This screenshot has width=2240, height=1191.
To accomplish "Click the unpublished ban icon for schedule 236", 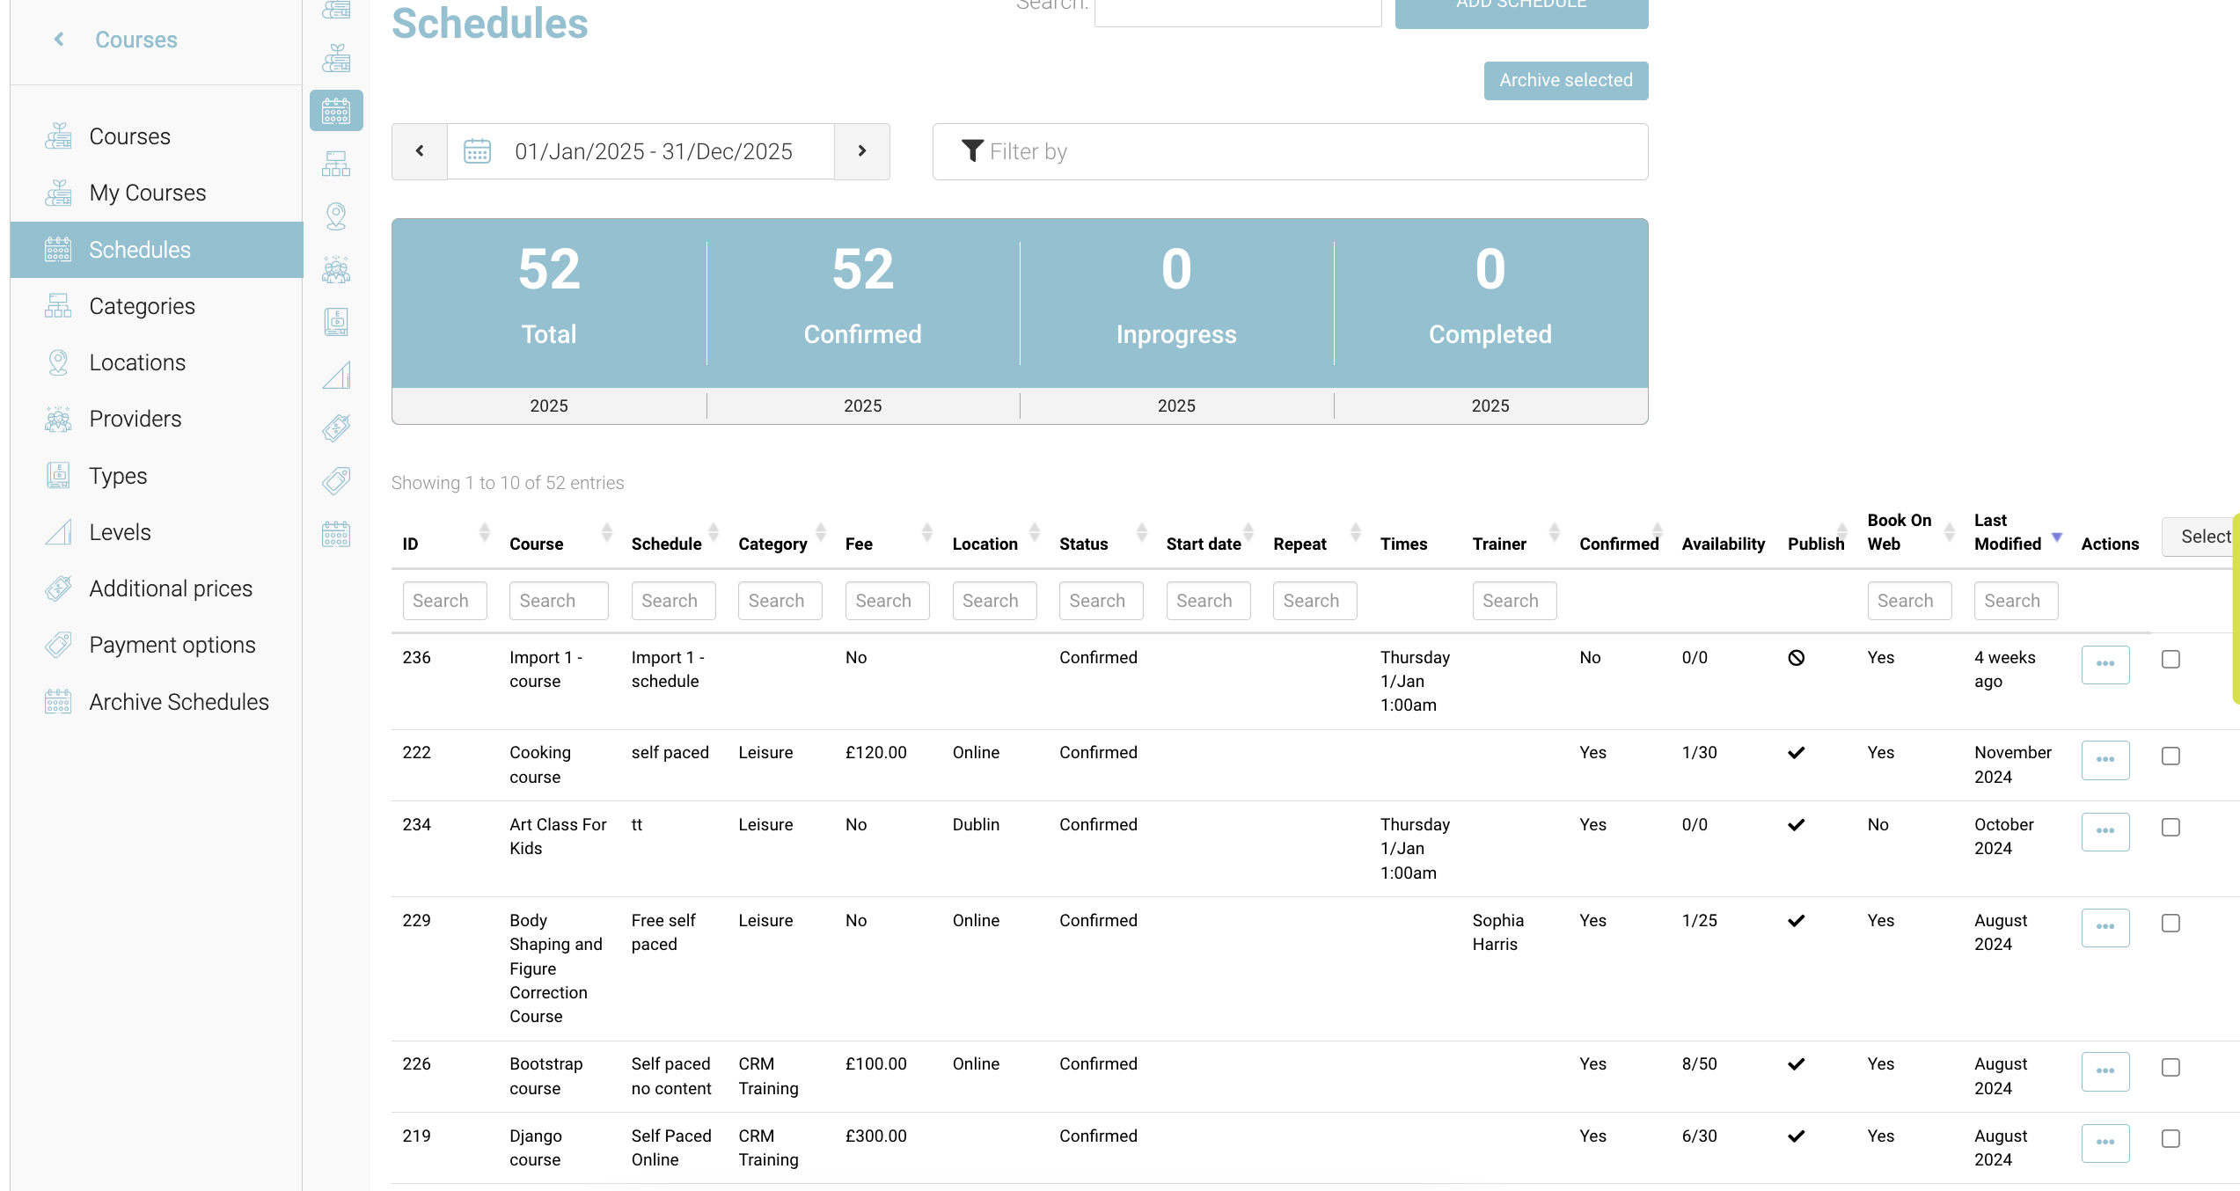I will (x=1796, y=658).
